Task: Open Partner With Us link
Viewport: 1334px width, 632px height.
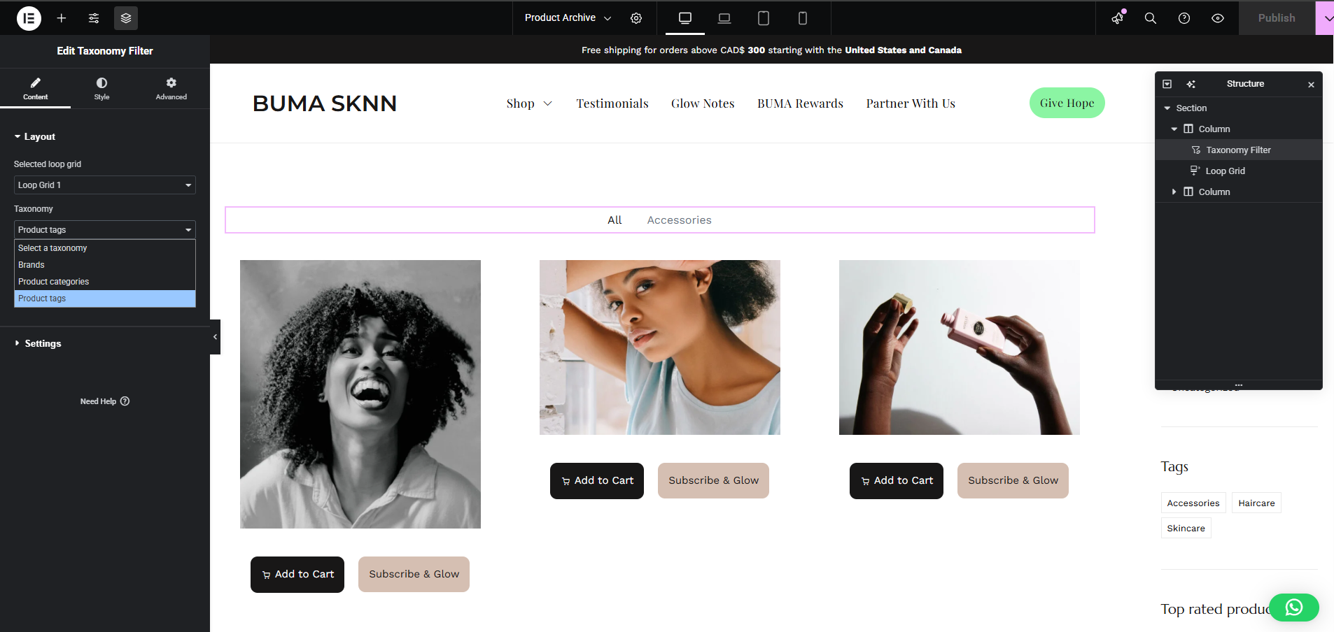Action: pyautogui.click(x=911, y=103)
